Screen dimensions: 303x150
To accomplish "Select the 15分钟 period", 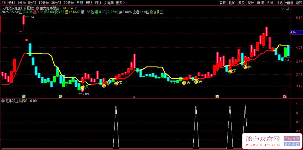I will point(44,3).
